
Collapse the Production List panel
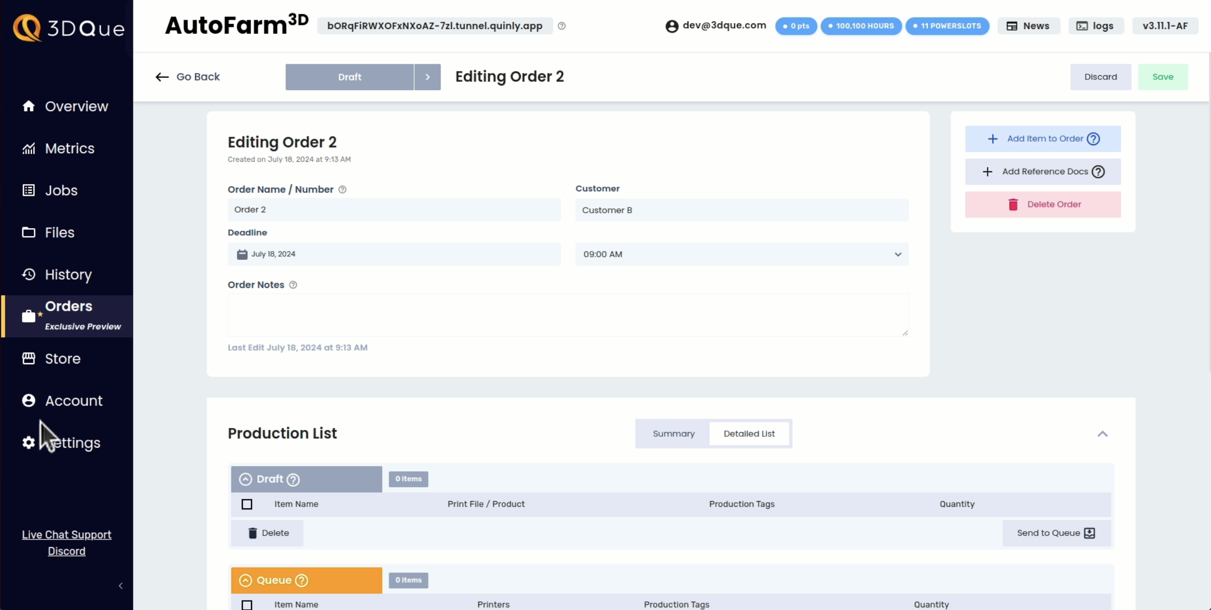1103,434
